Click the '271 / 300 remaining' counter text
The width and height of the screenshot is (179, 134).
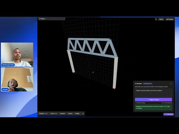[167, 103]
